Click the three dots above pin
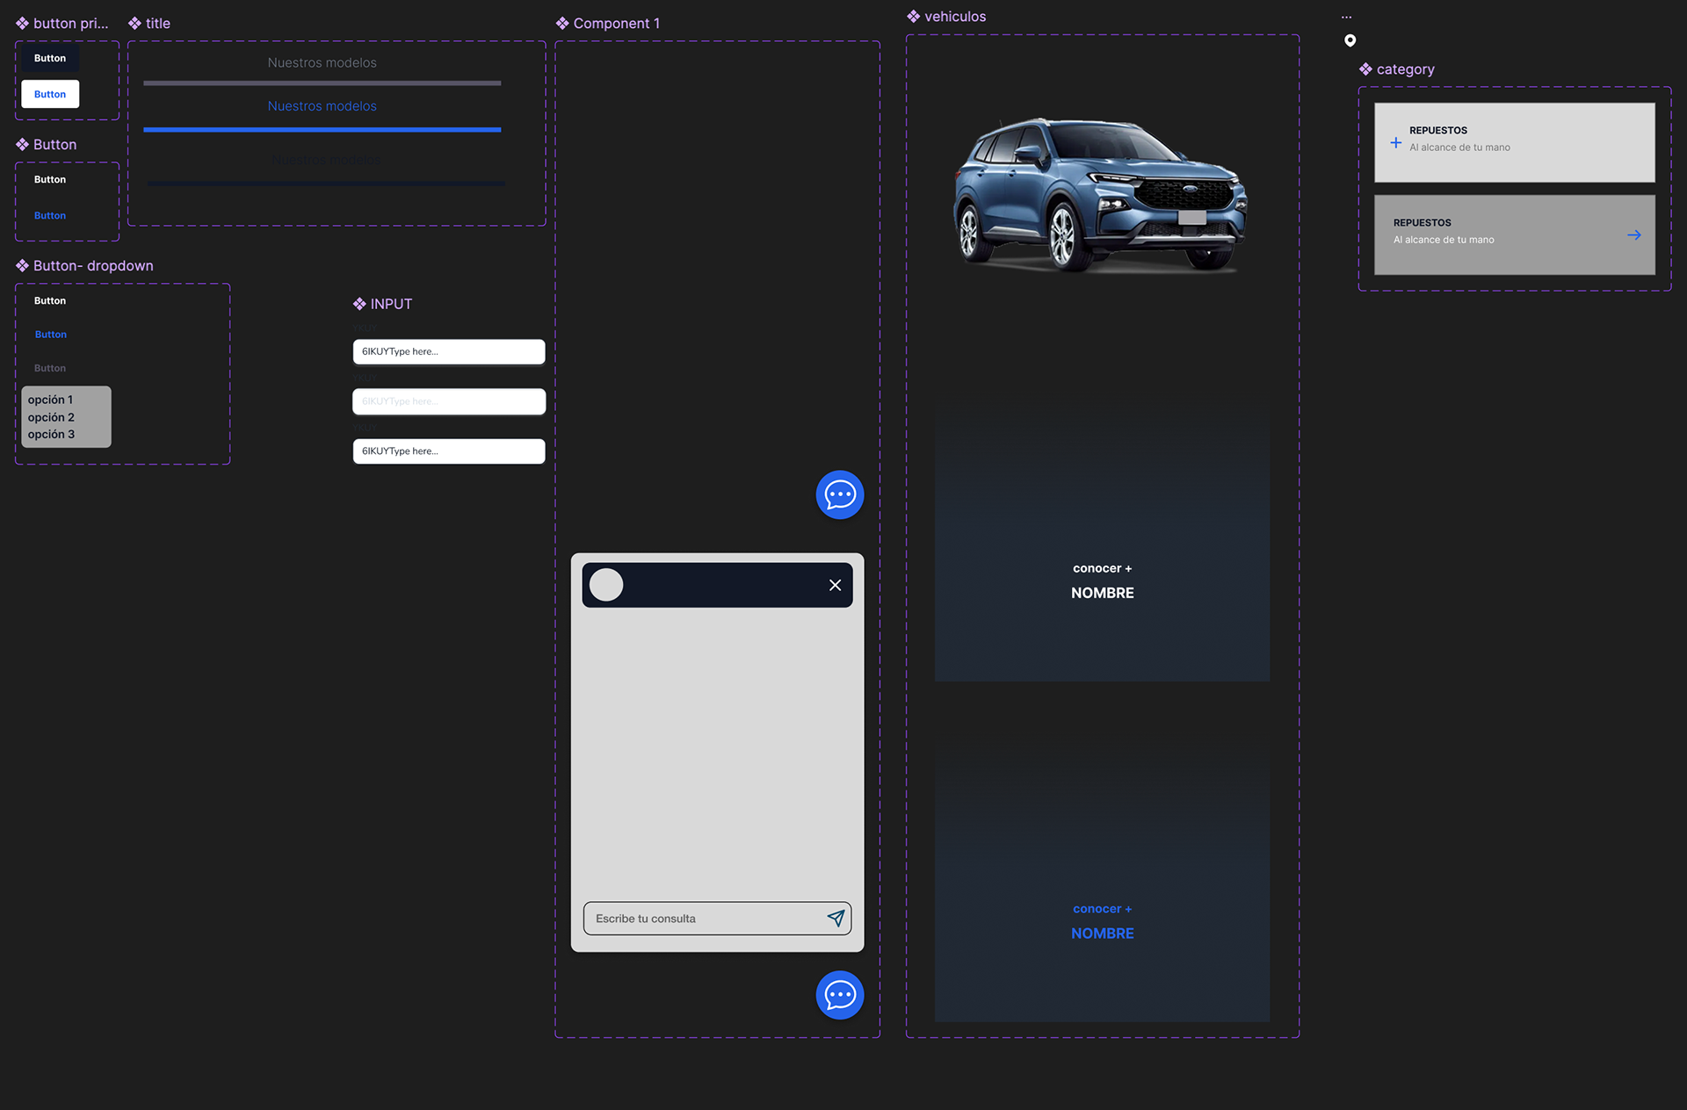The image size is (1687, 1110). click(1346, 18)
